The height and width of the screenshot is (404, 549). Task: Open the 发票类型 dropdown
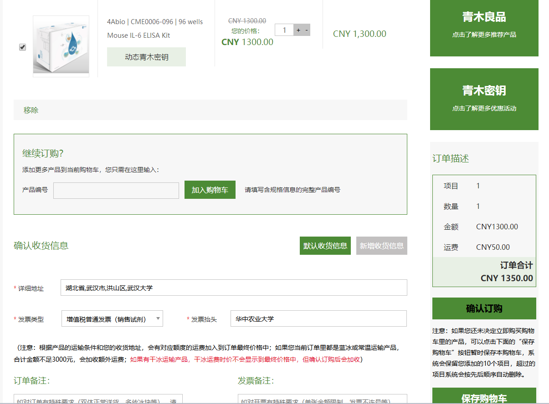(x=112, y=319)
